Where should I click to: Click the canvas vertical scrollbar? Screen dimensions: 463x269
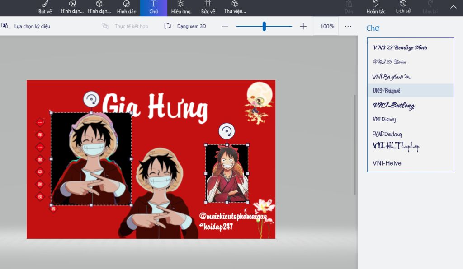354,145
